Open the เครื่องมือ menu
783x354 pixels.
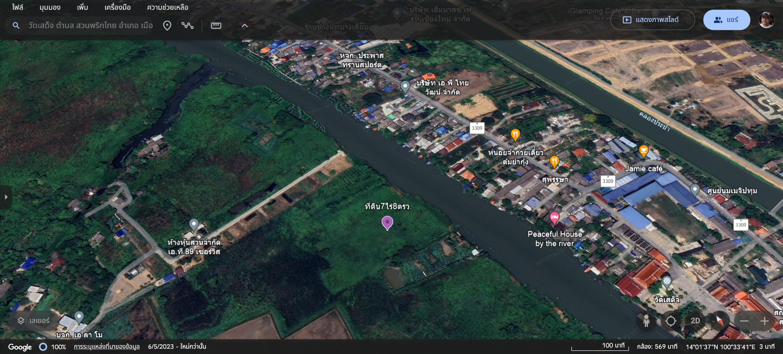tap(117, 7)
